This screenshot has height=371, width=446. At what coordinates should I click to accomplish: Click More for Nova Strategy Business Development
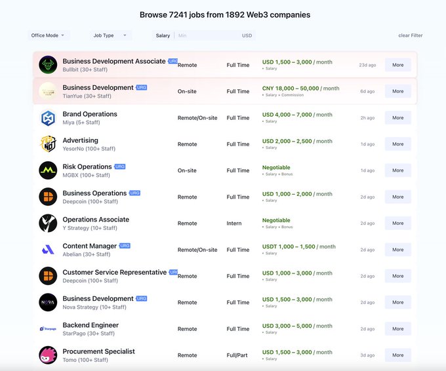[x=398, y=302]
